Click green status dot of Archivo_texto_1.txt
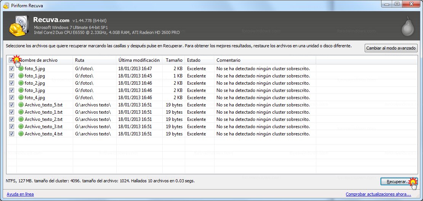The image size is (423, 201). 21,112
